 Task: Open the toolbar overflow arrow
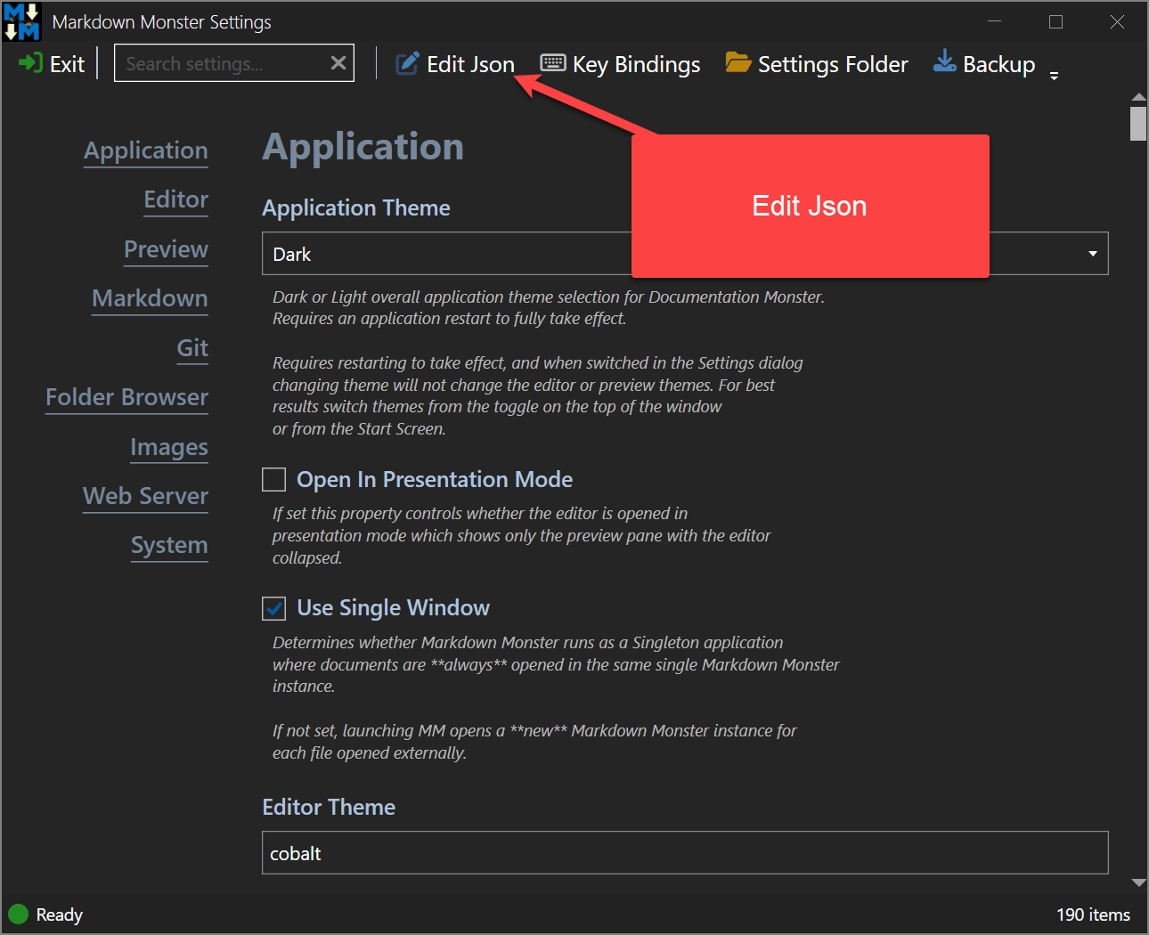1054,76
